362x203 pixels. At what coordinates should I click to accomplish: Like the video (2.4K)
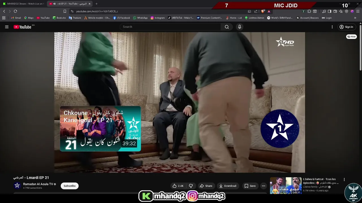coord(178,186)
